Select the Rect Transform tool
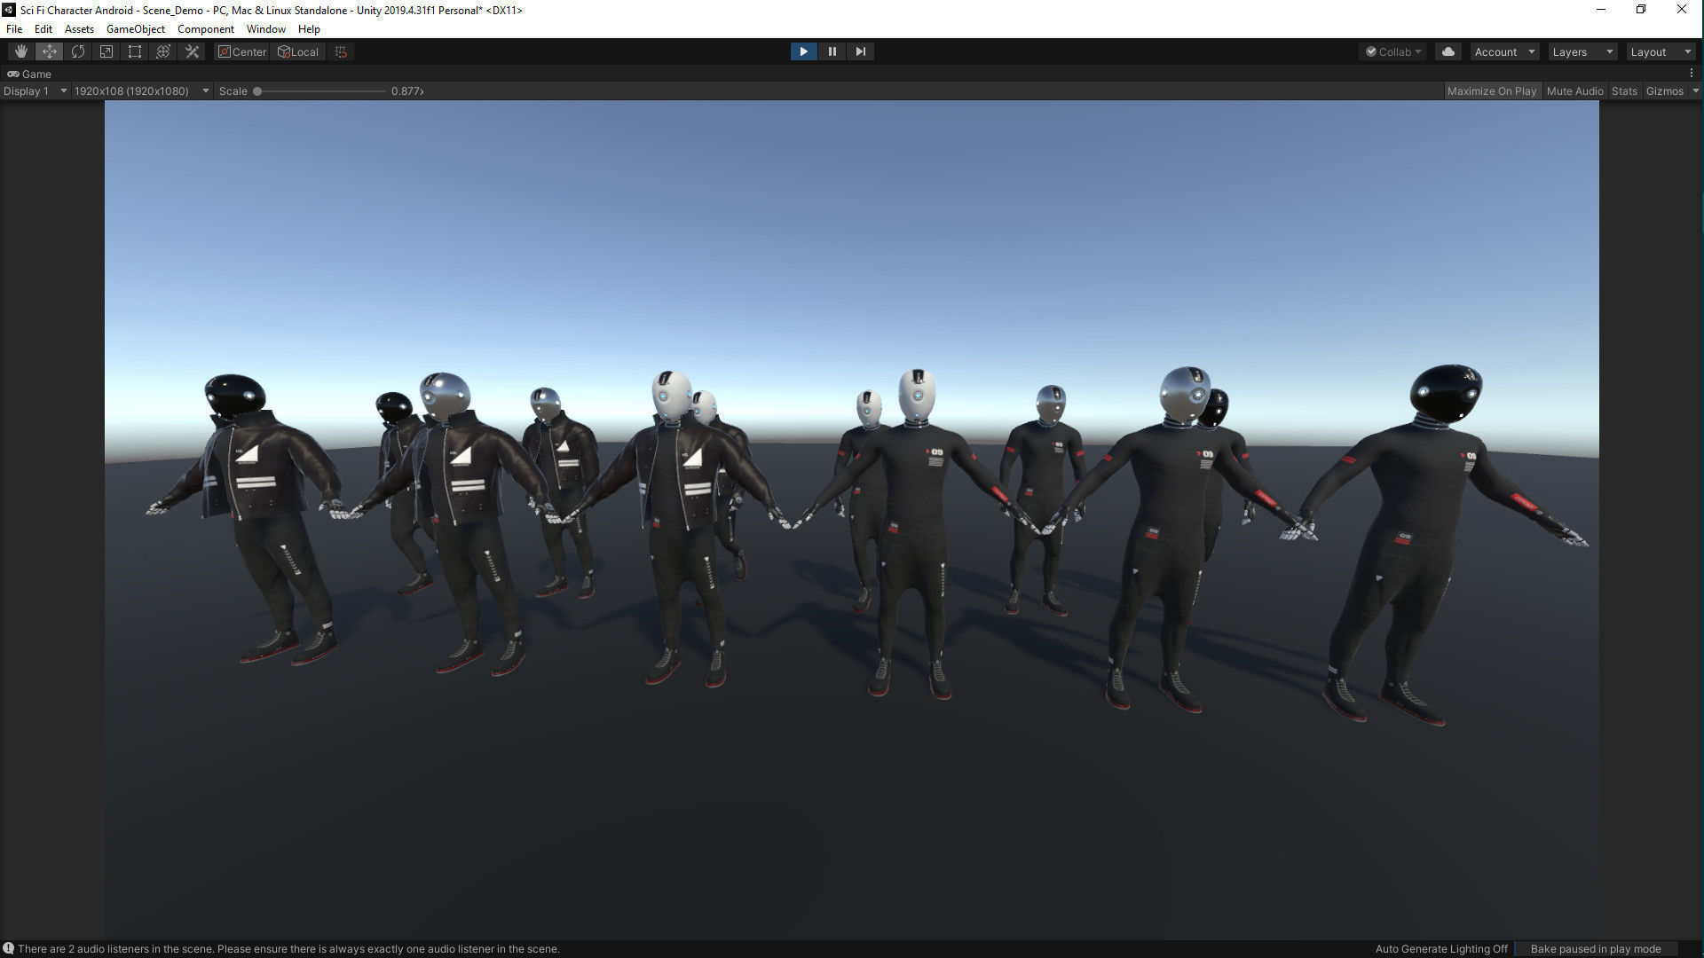Screen dimensions: 1704x958 [135, 51]
